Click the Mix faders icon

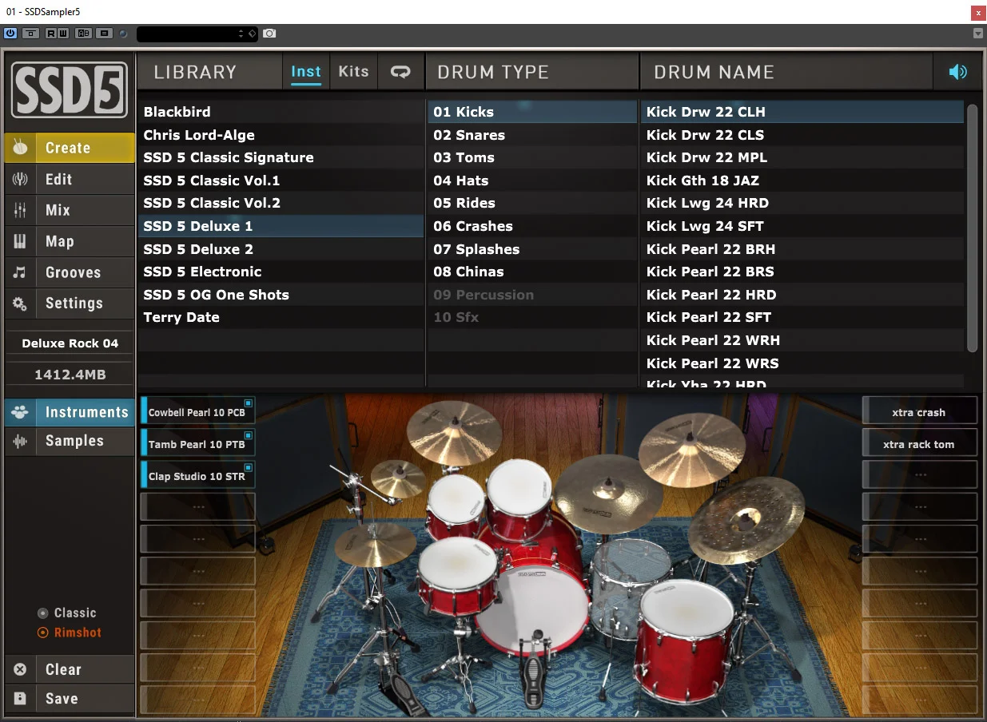(x=20, y=210)
